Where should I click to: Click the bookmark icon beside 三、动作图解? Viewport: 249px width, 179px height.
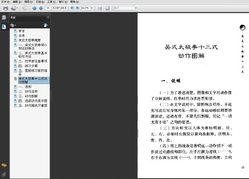point(15,96)
